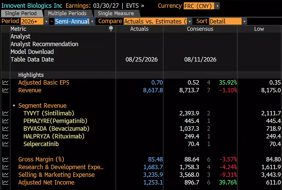Switch to the Multiple Periods tab
Screen dimensions: 282x190
[67, 13]
